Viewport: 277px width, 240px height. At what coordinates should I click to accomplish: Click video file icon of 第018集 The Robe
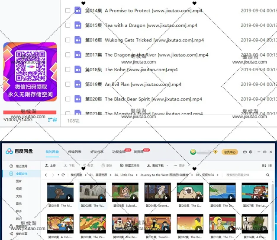[x=78, y=69]
